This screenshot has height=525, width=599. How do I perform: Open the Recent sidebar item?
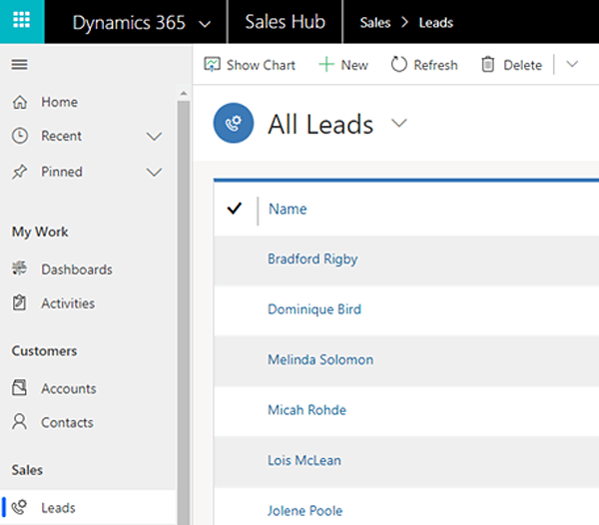(x=62, y=136)
